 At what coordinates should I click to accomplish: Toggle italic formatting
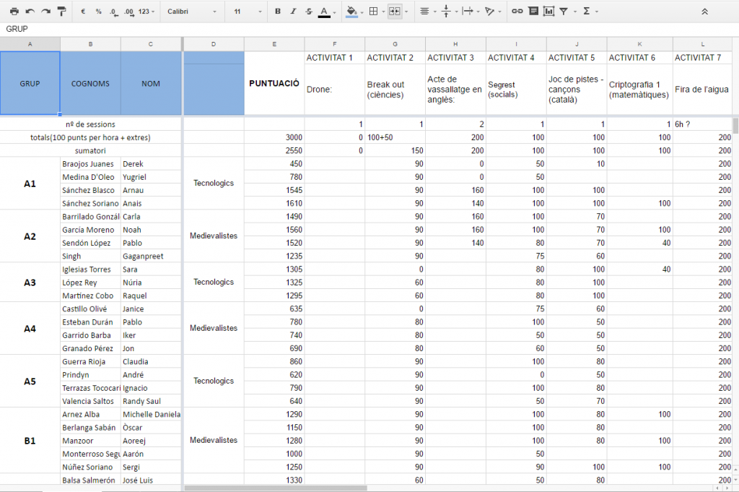click(x=293, y=12)
